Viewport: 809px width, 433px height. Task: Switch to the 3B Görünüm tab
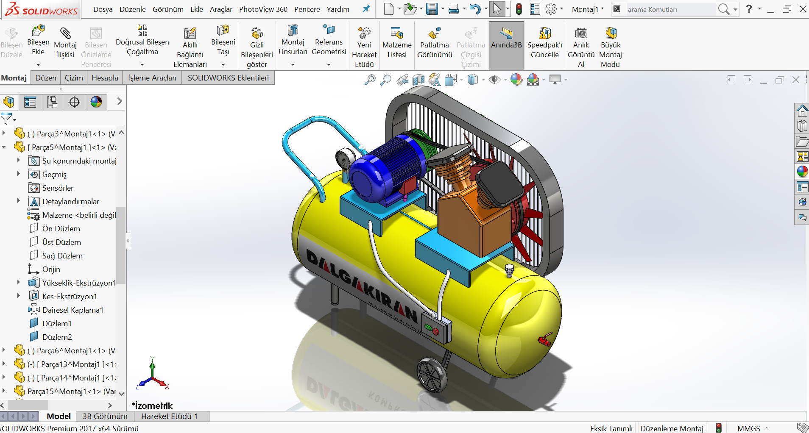[105, 416]
